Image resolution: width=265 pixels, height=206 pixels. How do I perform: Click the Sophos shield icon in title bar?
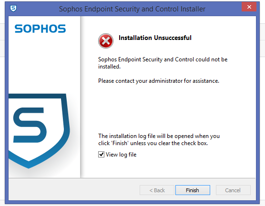[13, 9]
